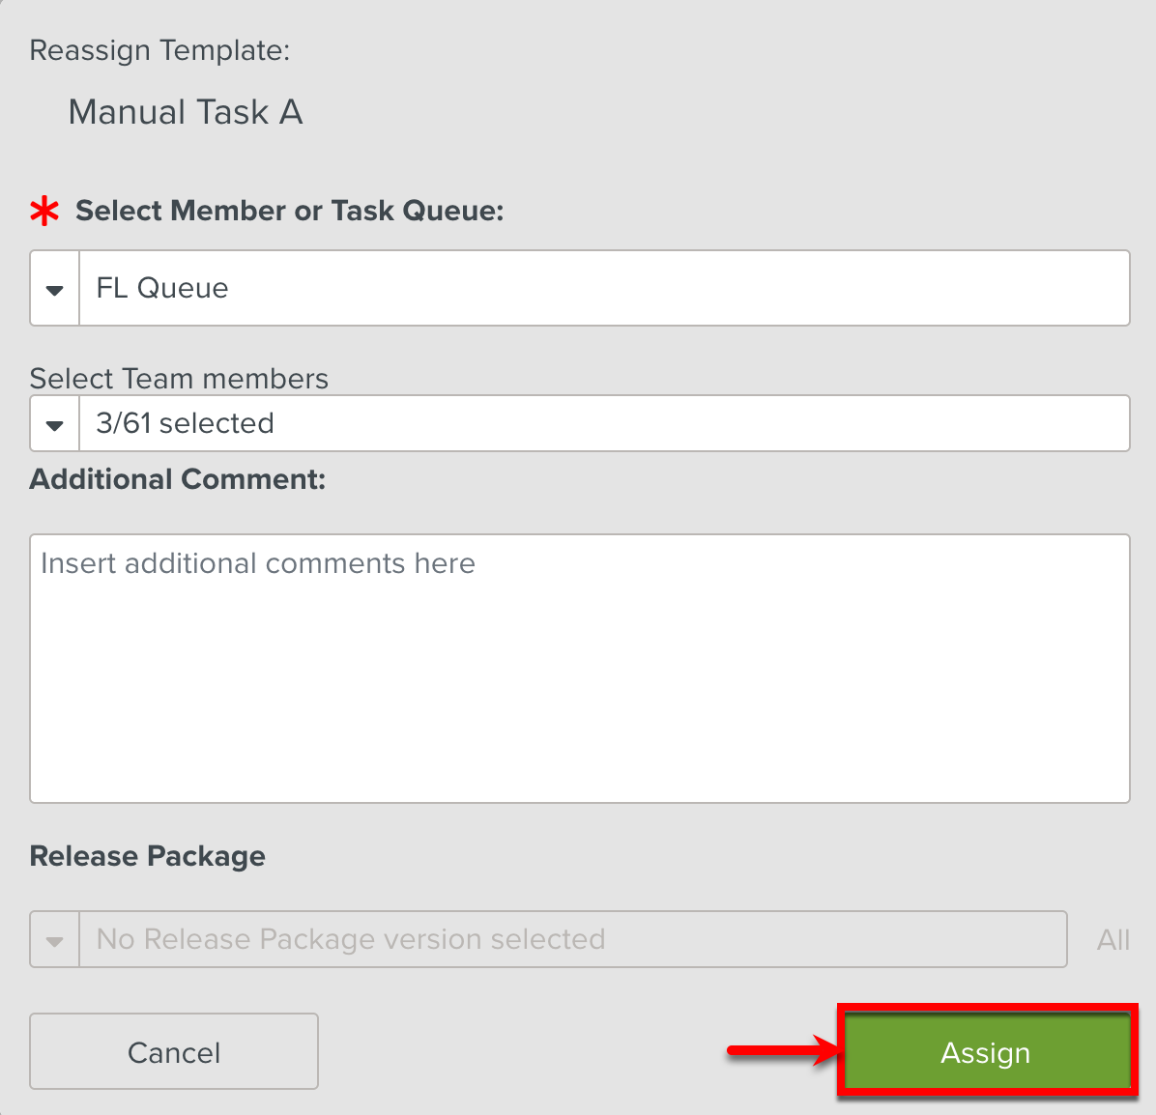Viewport: 1156px width, 1115px height.
Task: Click the 'Additional Comment:' label
Action: 178,479
